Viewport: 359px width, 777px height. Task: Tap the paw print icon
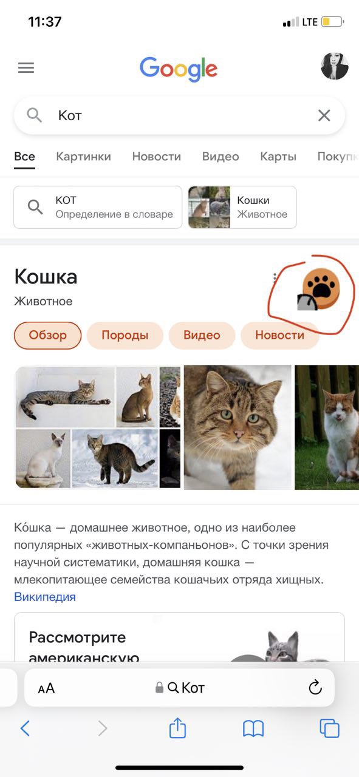tap(320, 289)
